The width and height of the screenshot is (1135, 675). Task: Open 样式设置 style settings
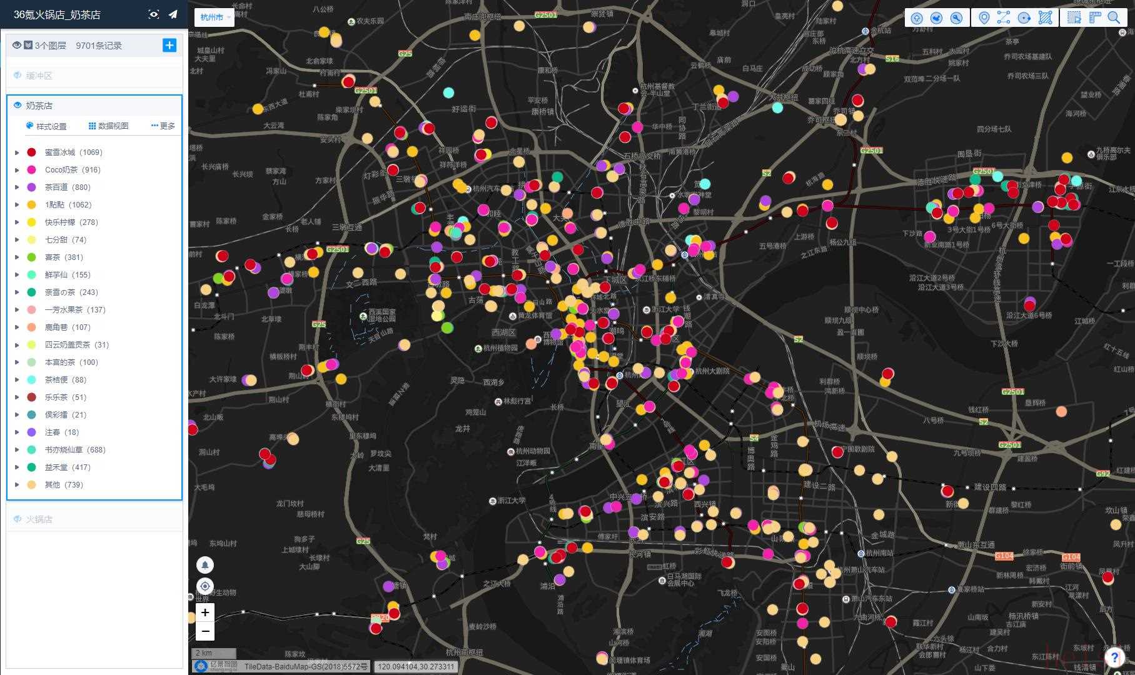tap(46, 126)
